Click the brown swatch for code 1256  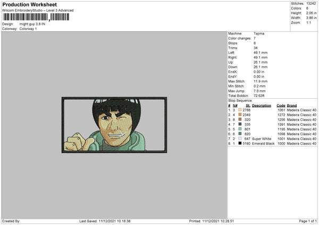click(240, 119)
